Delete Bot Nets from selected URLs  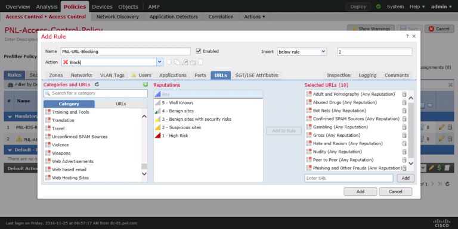point(404,111)
